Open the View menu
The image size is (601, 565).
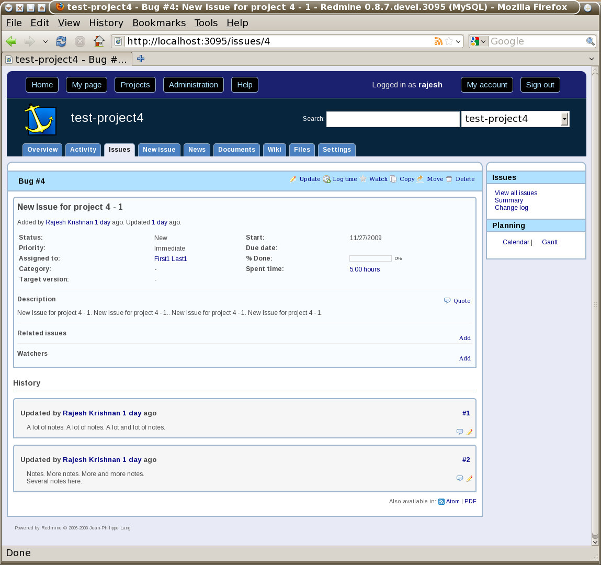(x=69, y=23)
